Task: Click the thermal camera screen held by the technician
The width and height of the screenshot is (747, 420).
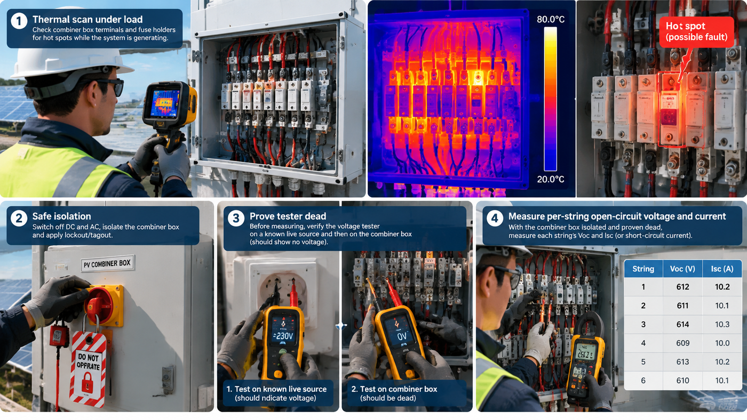Action: pos(164,103)
